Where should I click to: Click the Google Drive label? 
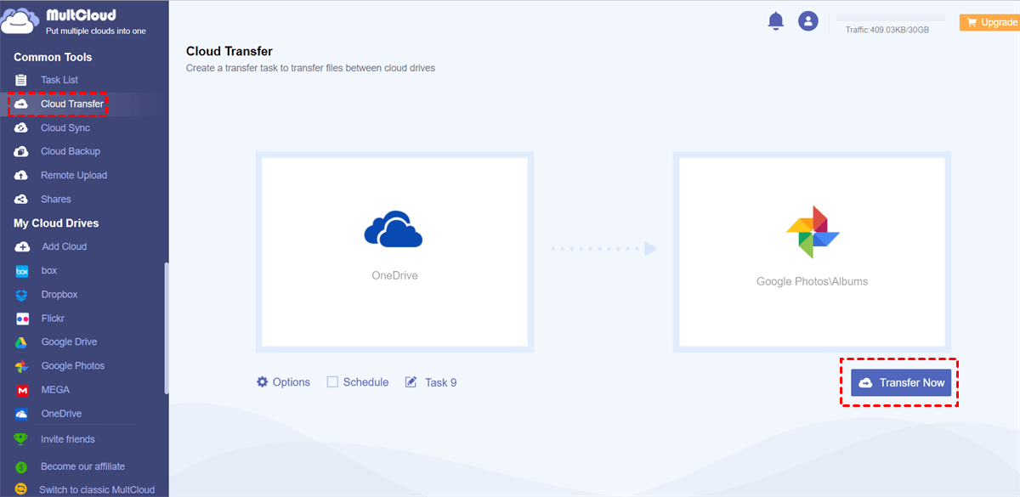click(70, 342)
